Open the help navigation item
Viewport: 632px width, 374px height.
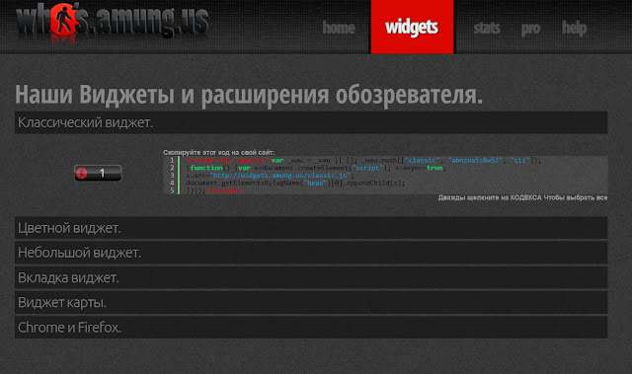(x=575, y=28)
